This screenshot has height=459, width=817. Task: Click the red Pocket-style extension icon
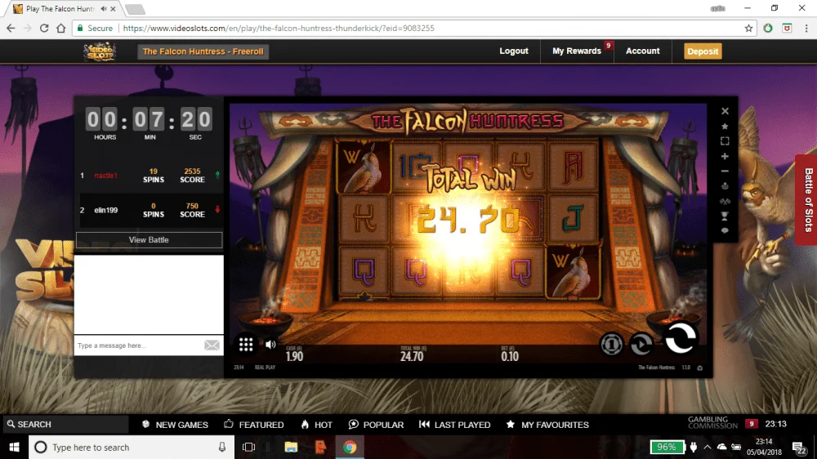point(787,28)
